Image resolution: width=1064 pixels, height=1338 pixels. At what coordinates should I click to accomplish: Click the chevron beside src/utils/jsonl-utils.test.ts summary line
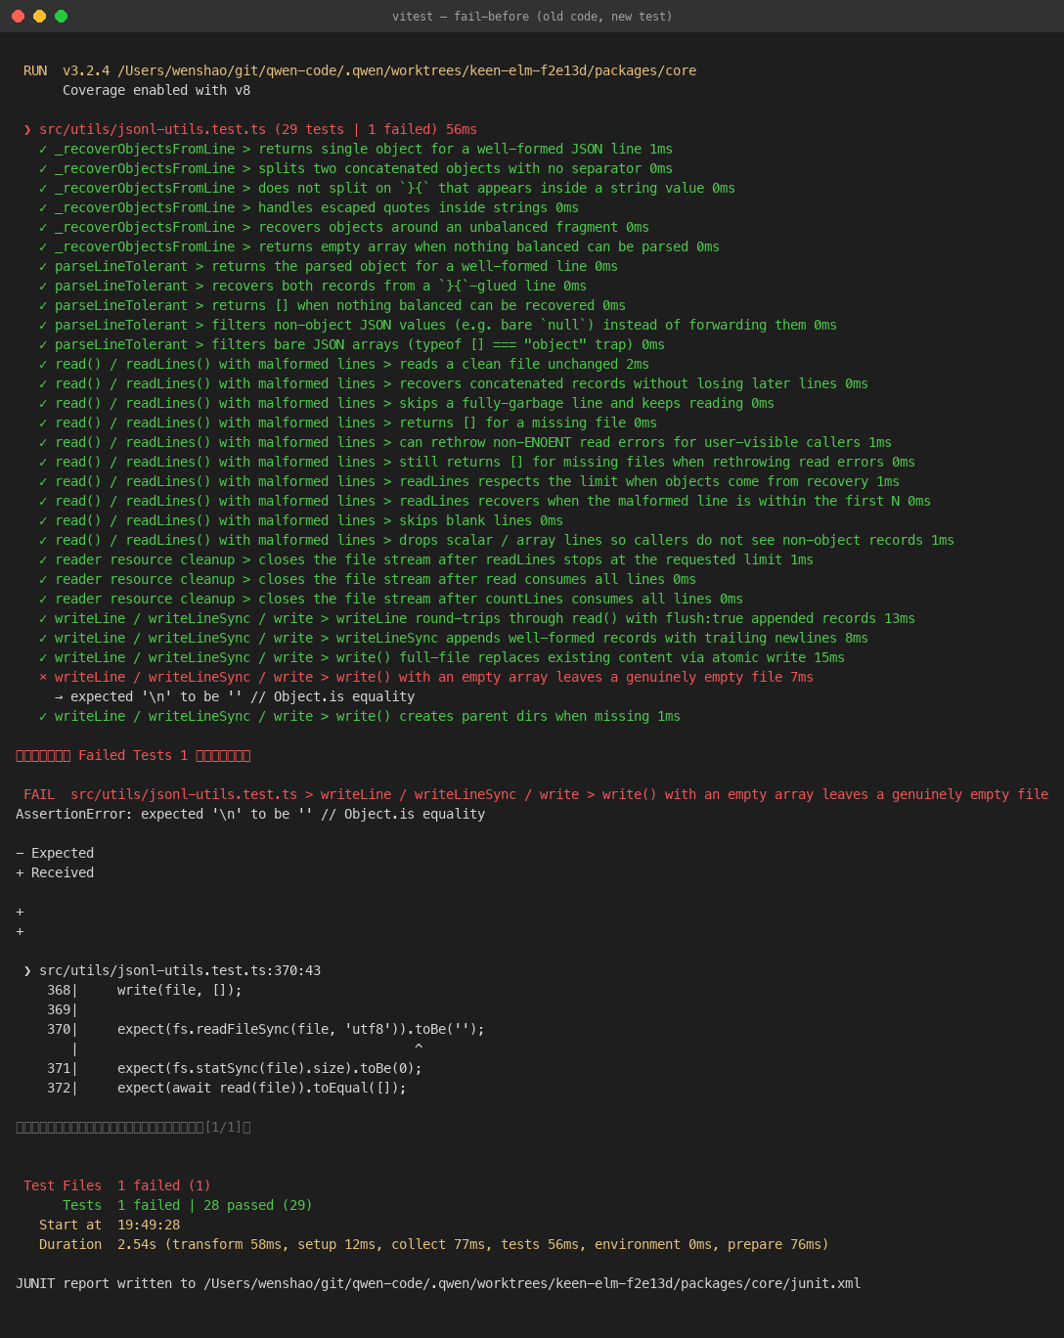pyautogui.click(x=27, y=129)
